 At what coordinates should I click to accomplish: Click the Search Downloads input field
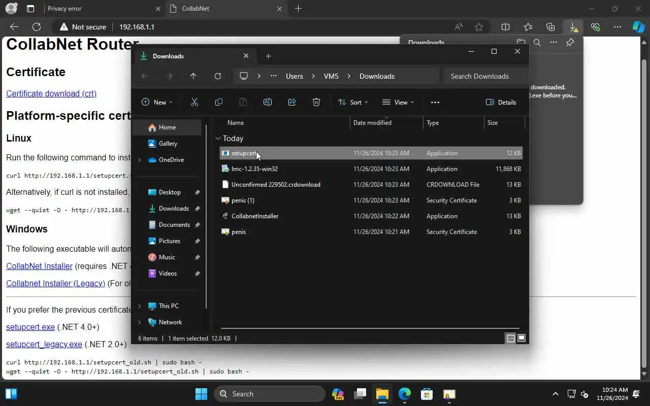point(485,76)
